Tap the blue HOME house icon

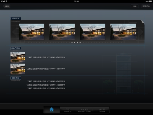pyautogui.click(x=52, y=110)
